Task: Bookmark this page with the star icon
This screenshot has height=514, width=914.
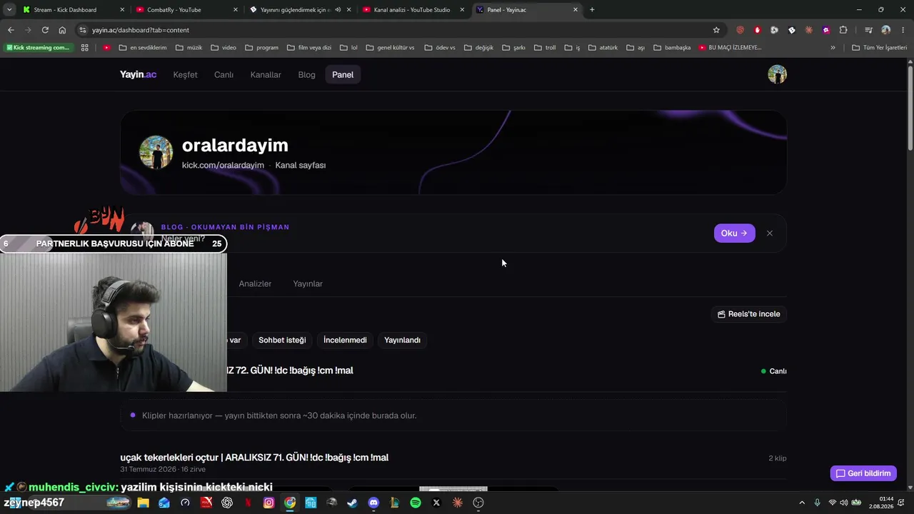Action: pos(716,30)
